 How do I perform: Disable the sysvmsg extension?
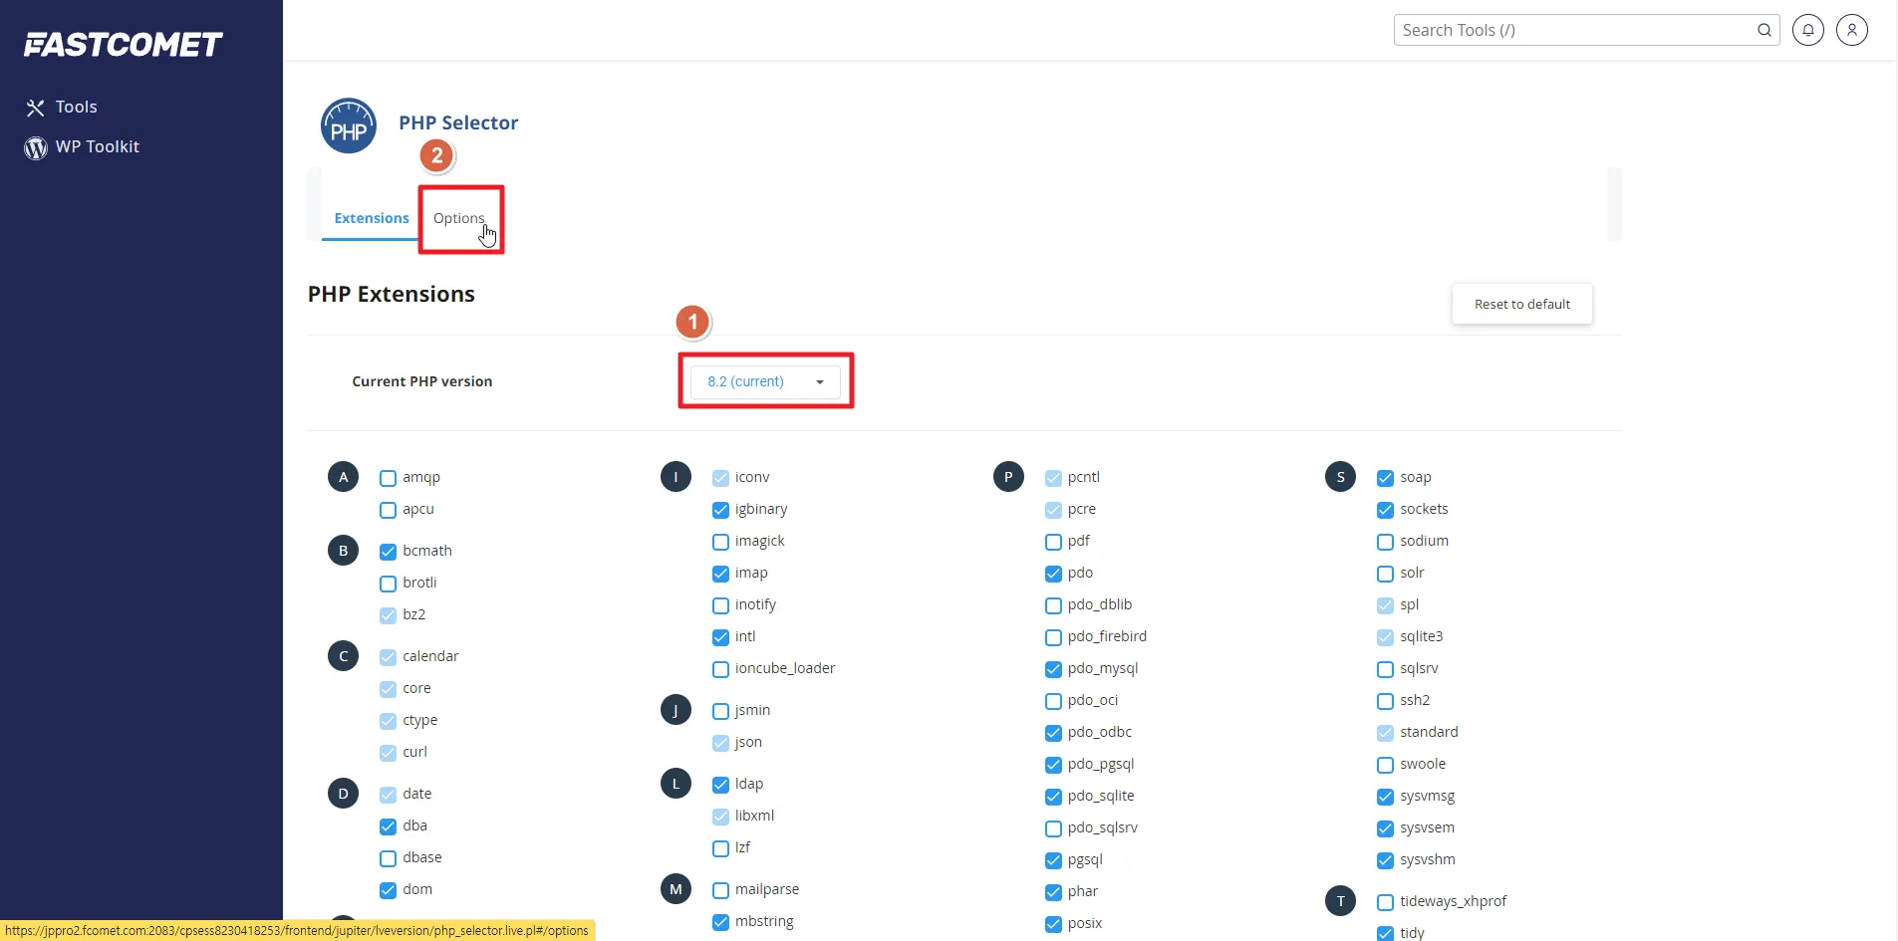click(1385, 797)
